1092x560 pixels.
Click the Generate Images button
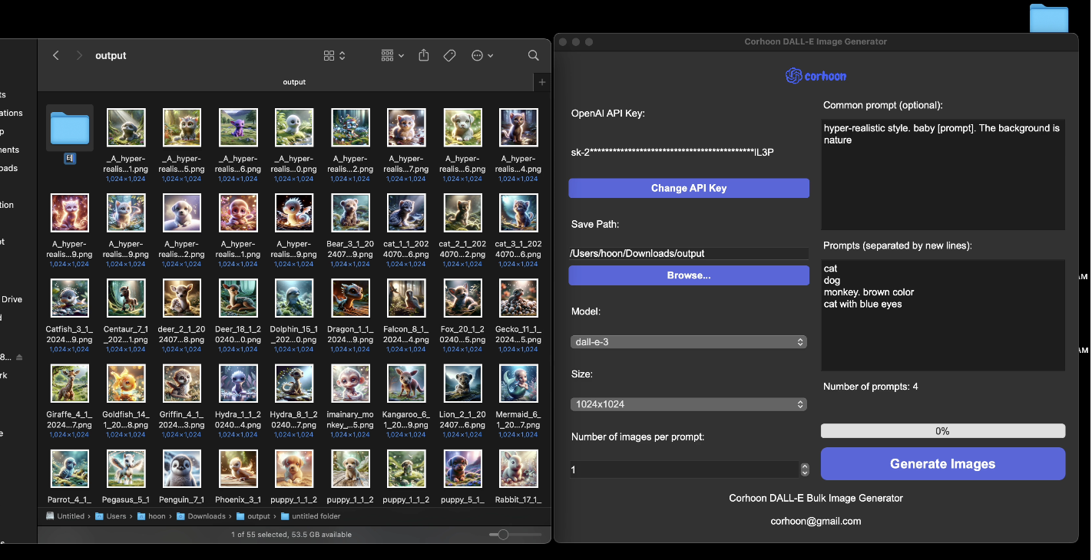coord(942,464)
